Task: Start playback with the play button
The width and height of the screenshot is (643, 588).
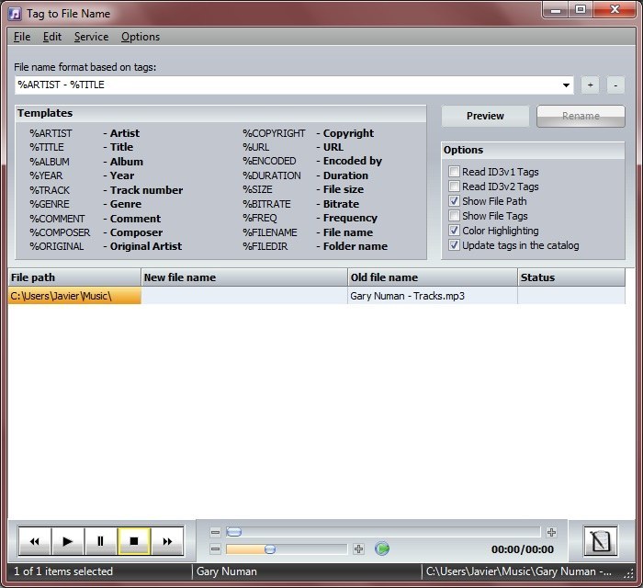Action: pos(68,541)
